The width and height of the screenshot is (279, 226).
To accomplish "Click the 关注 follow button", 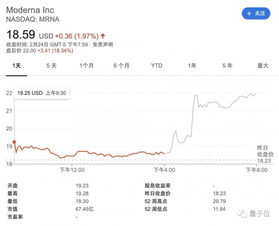I will click(255, 14).
